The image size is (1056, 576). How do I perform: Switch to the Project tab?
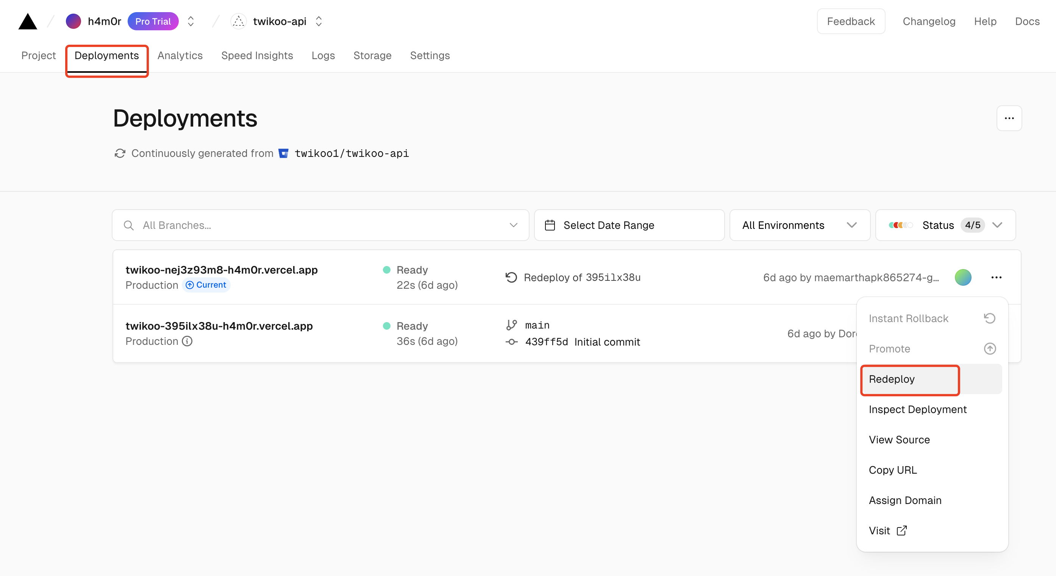click(x=39, y=55)
